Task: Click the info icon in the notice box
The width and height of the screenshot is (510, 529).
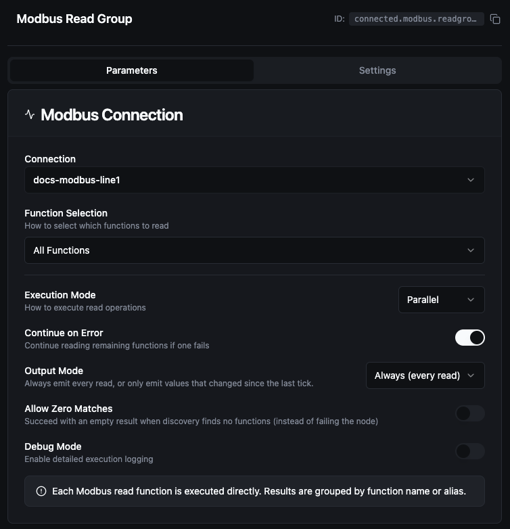Action: click(41, 491)
